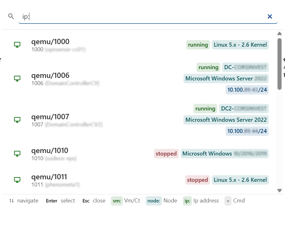The width and height of the screenshot is (285, 240).
Task: Select the qemu/1000 result
Action: click(139, 45)
